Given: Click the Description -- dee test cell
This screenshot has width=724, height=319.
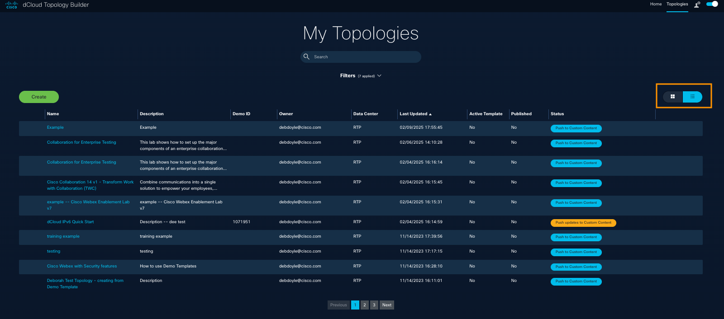Looking at the screenshot, I should pyautogui.click(x=162, y=222).
